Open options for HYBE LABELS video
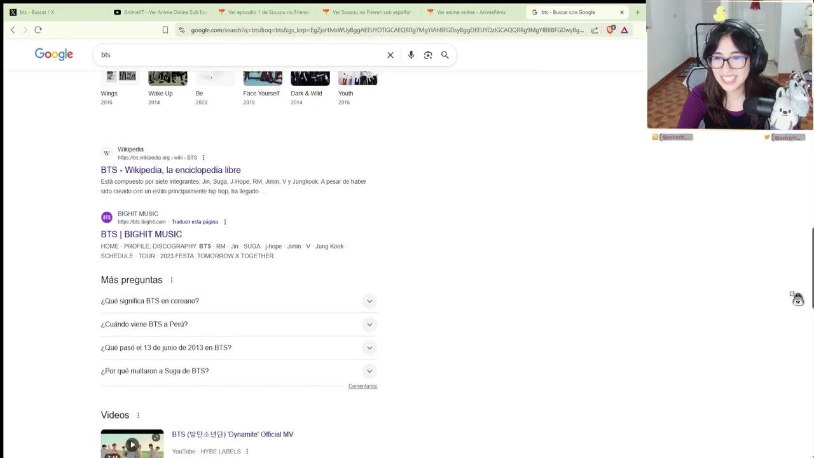The width and height of the screenshot is (814, 458). tap(247, 452)
